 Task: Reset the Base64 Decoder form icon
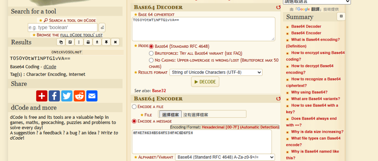coord(278,7)
